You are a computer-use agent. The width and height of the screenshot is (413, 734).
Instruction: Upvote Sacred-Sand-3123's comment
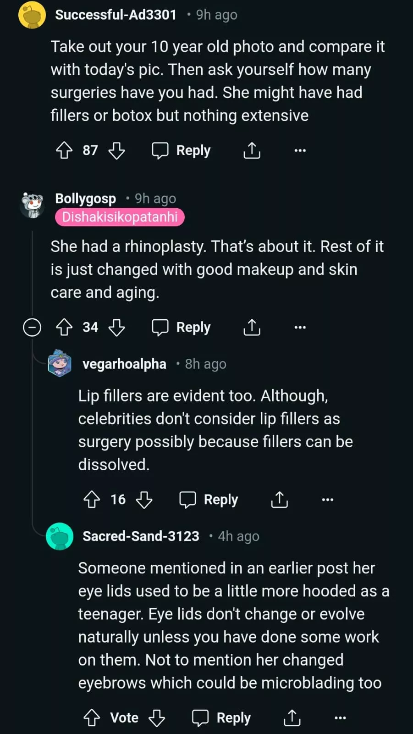[92, 718]
